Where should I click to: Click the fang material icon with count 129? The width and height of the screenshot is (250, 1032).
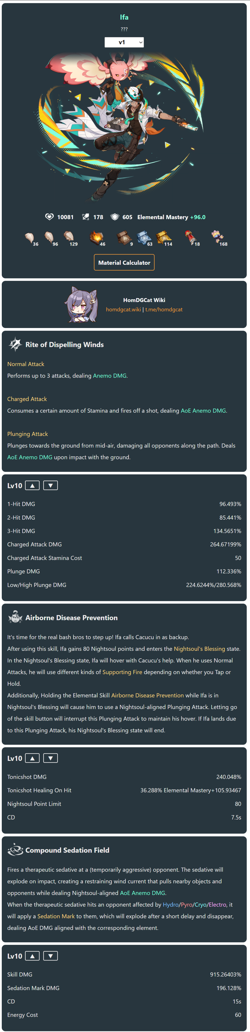[69, 238]
